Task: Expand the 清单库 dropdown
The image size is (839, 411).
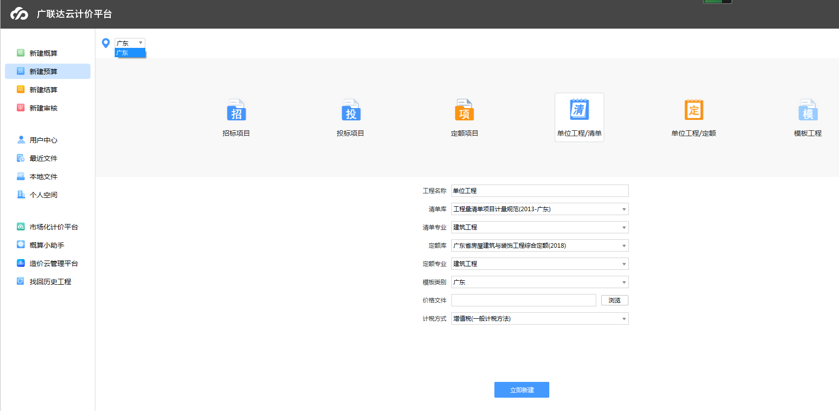Action: (x=540, y=209)
